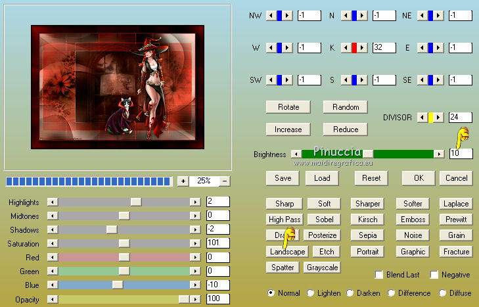Click the Brightness value input field
This screenshot has height=307, width=479.
[x=461, y=154]
